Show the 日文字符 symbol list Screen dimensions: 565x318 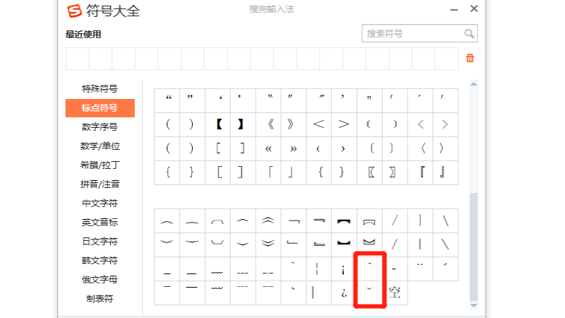click(100, 242)
